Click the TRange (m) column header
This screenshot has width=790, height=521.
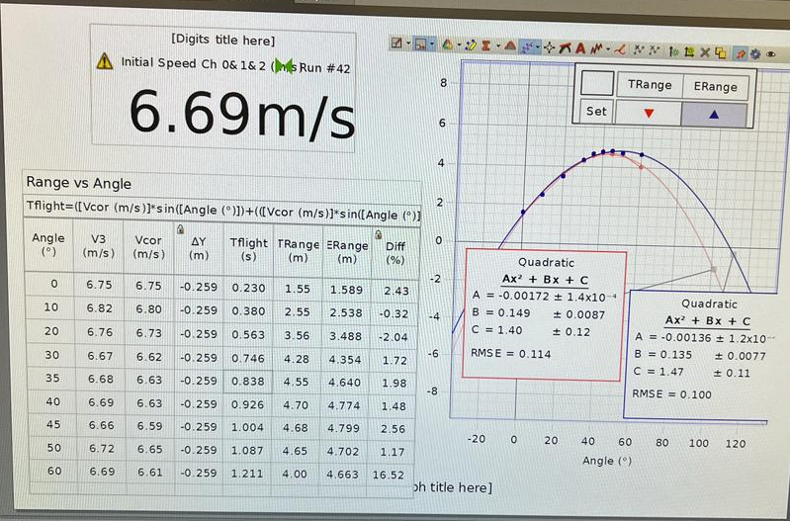pos(298,251)
